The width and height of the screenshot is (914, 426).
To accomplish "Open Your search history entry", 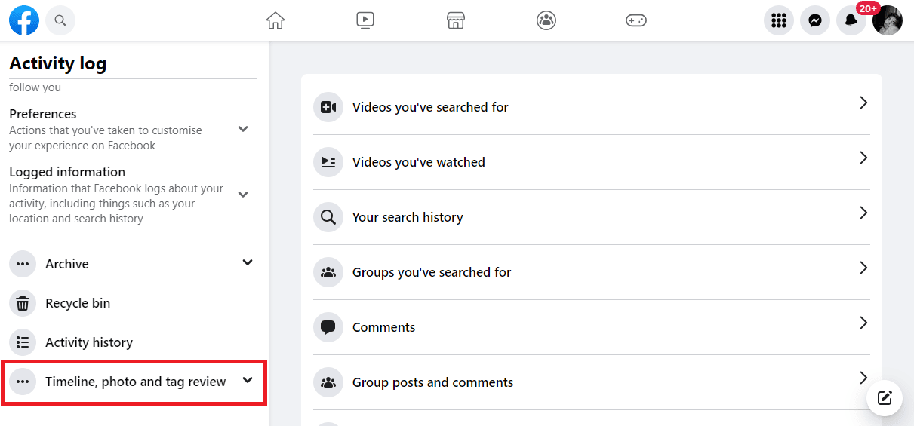I will pyautogui.click(x=592, y=217).
